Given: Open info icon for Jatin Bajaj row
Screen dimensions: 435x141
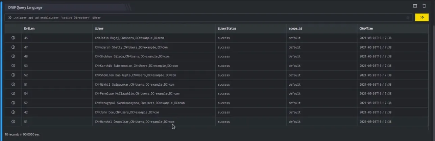Looking at the screenshot, I should pos(13,38).
